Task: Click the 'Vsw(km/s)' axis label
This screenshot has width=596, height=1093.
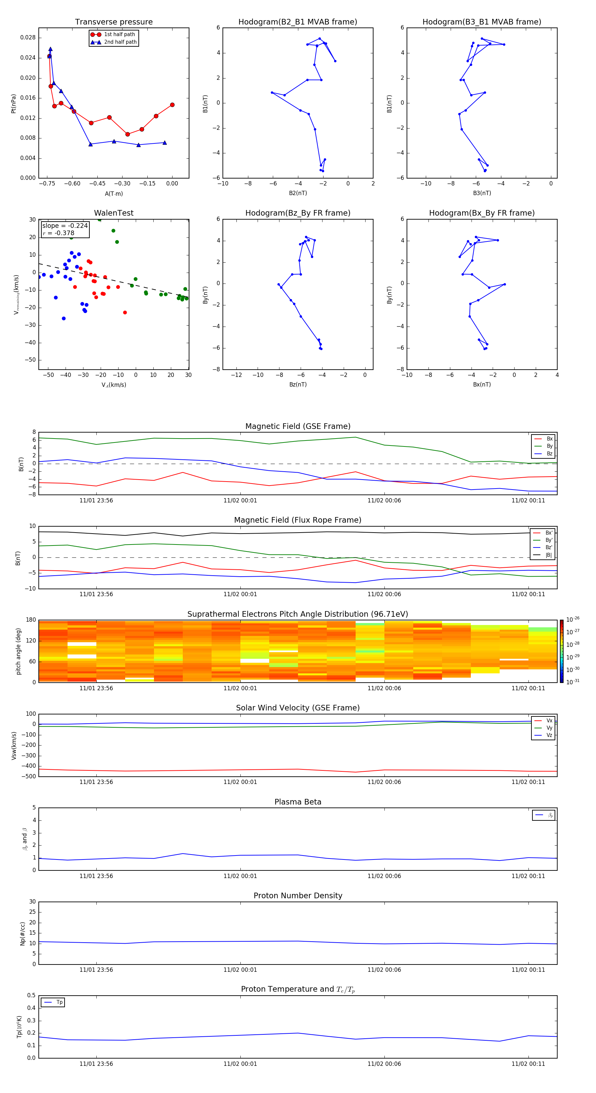Action: [x=14, y=746]
